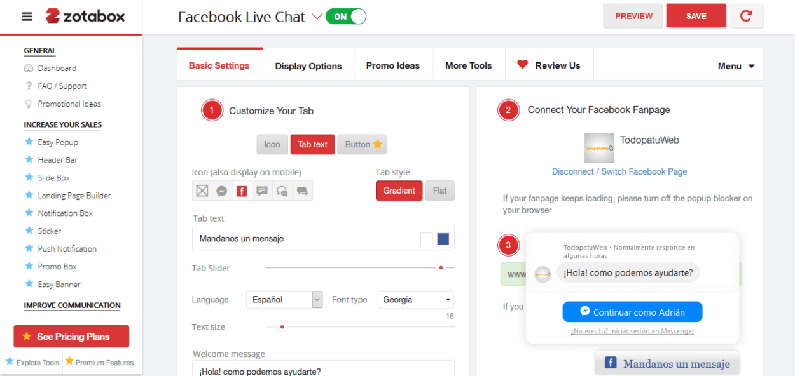
Task: Click See Pricing Plans button
Action: 71,337
